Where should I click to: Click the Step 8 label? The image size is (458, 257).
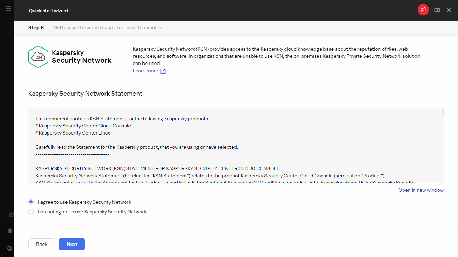[x=36, y=28]
